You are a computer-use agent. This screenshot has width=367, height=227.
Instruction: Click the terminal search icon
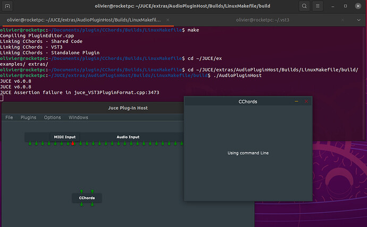click(304, 6)
